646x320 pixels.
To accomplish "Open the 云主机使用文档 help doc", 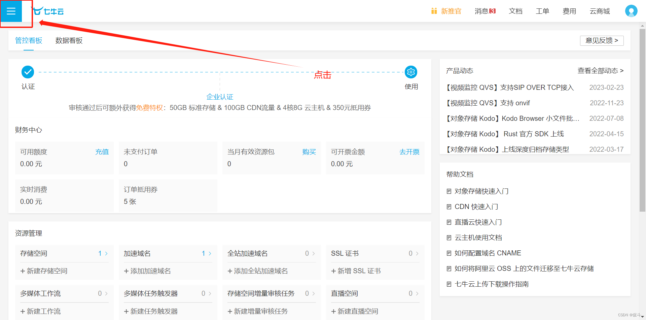I will pyautogui.click(x=478, y=238).
